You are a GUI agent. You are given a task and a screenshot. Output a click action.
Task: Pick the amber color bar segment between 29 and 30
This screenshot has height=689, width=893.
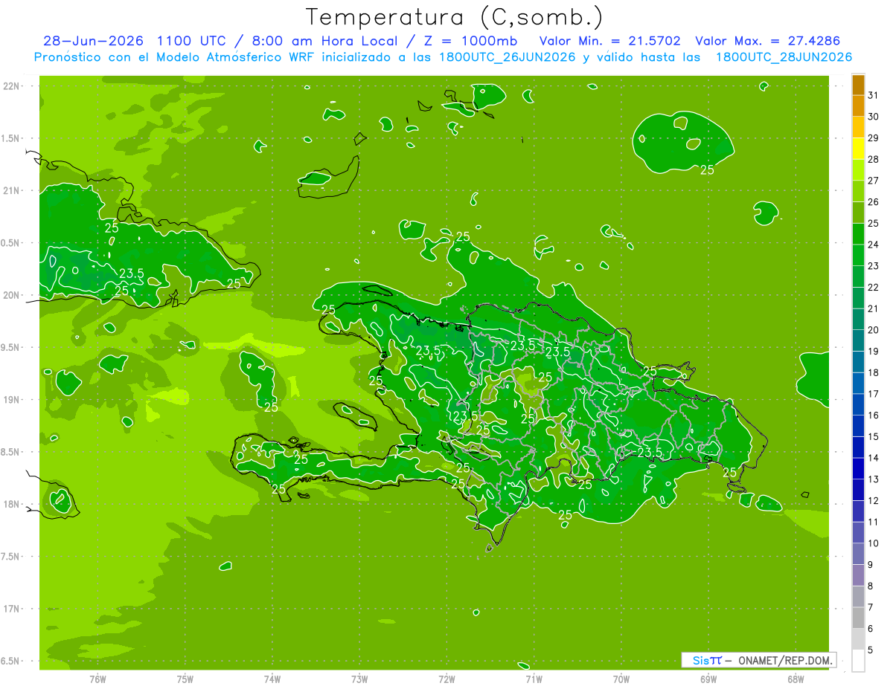(x=858, y=128)
